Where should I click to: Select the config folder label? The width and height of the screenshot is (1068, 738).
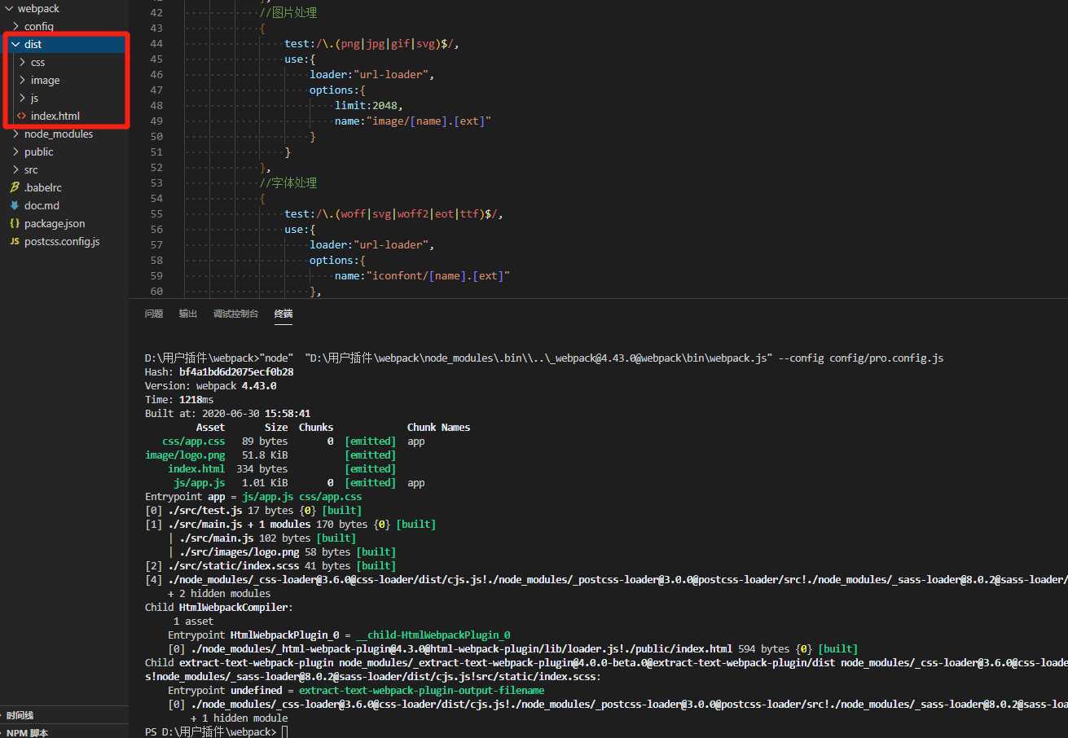point(38,26)
